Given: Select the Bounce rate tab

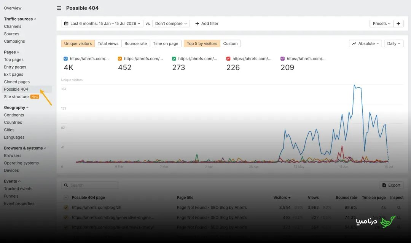Looking at the screenshot, I should coord(135,43).
